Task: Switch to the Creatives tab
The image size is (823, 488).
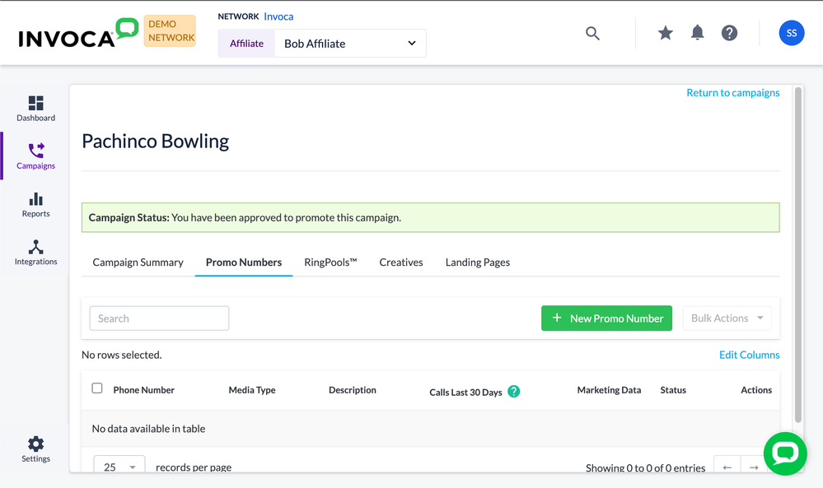Action: pyautogui.click(x=401, y=263)
